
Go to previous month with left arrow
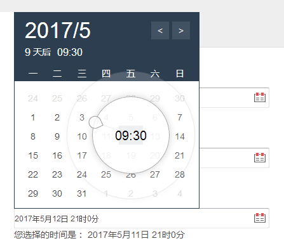[x=160, y=30]
